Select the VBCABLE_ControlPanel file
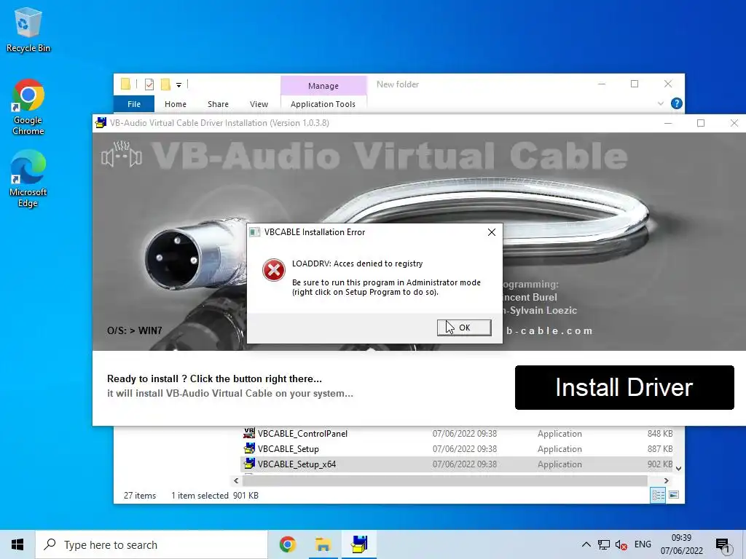The height and width of the screenshot is (559, 746). (x=302, y=434)
